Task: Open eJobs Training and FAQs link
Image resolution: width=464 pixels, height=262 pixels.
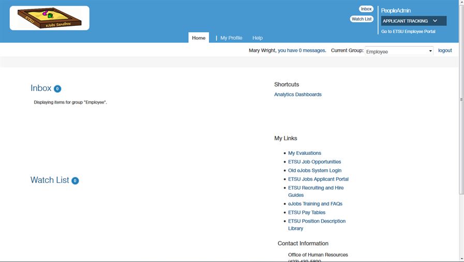Action: [315, 204]
